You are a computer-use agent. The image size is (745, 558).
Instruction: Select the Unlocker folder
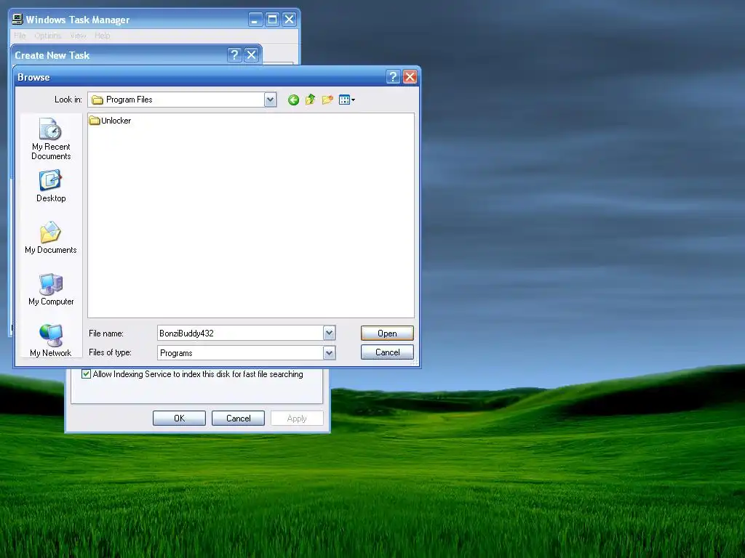click(111, 121)
